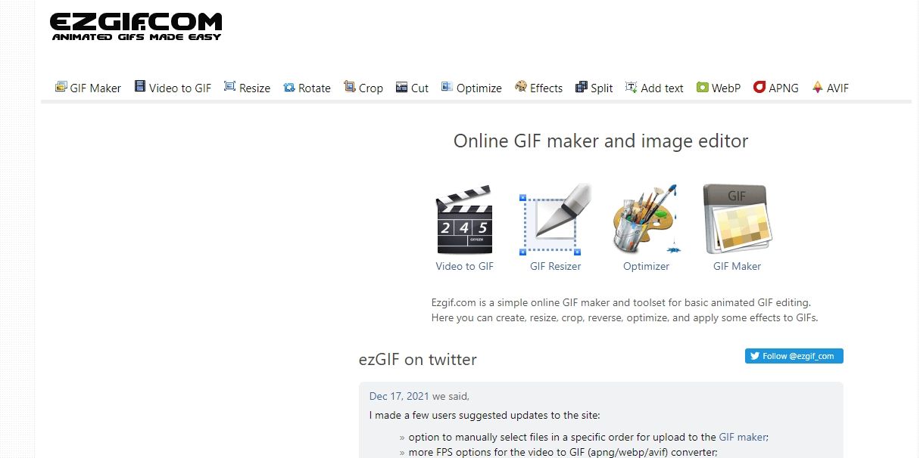Viewport: 920px width, 458px height.
Task: Select Cut in the top menu
Action: pyautogui.click(x=419, y=88)
